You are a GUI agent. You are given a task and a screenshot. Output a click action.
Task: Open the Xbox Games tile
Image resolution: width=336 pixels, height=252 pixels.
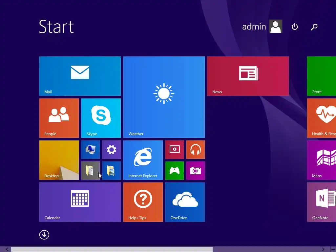175,171
